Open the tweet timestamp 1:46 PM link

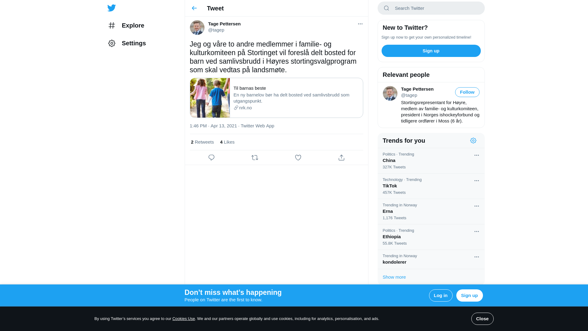(213, 126)
